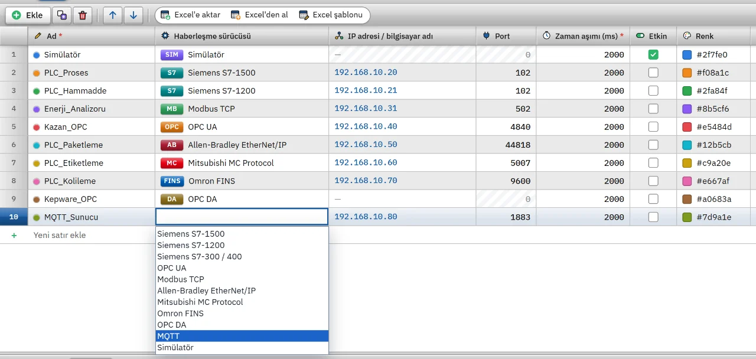
Task: Click the FINS badge on PLC_Kolileme row
Action: tap(171, 181)
